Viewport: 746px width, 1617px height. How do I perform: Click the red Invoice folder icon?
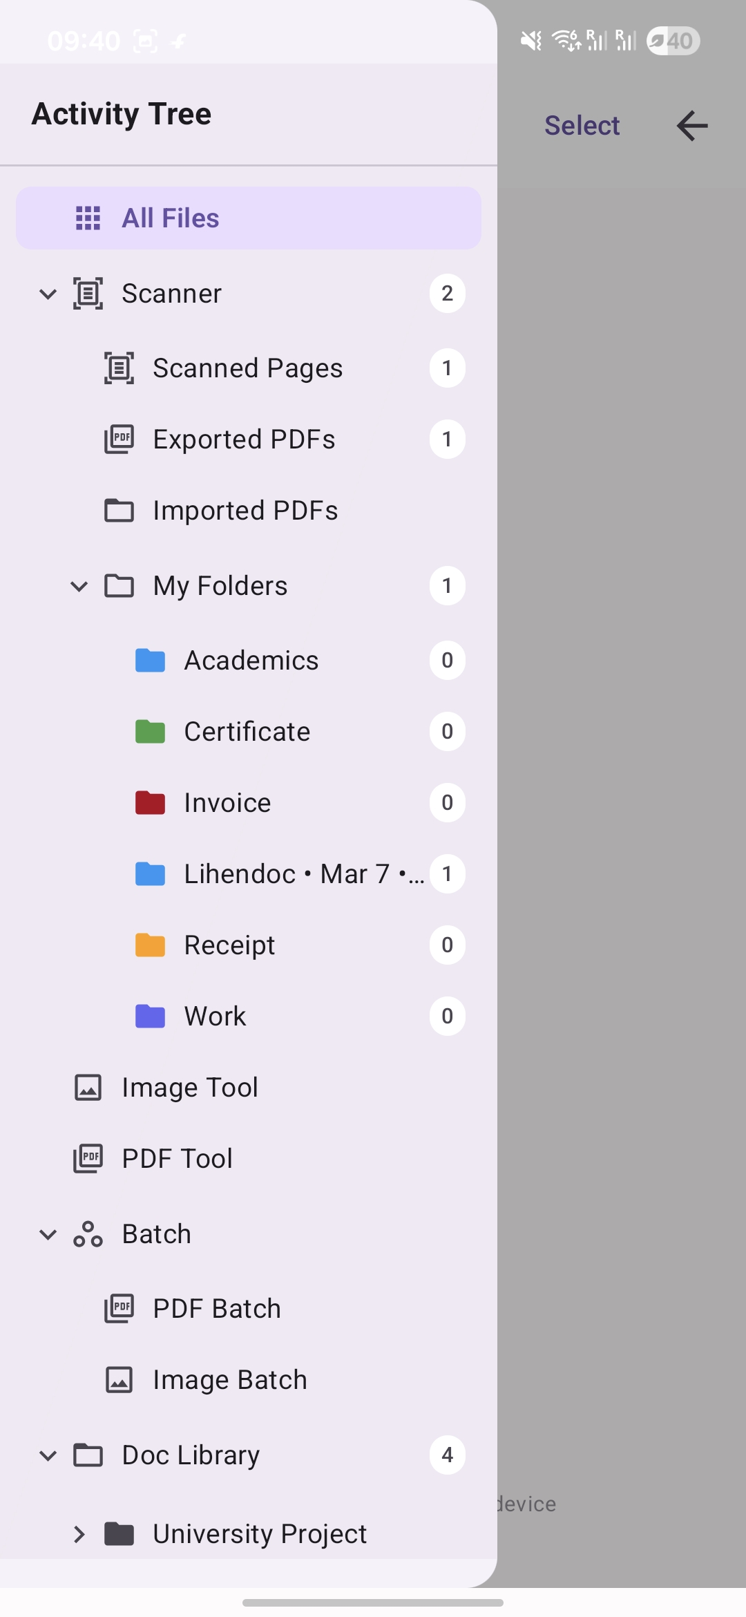point(150,803)
